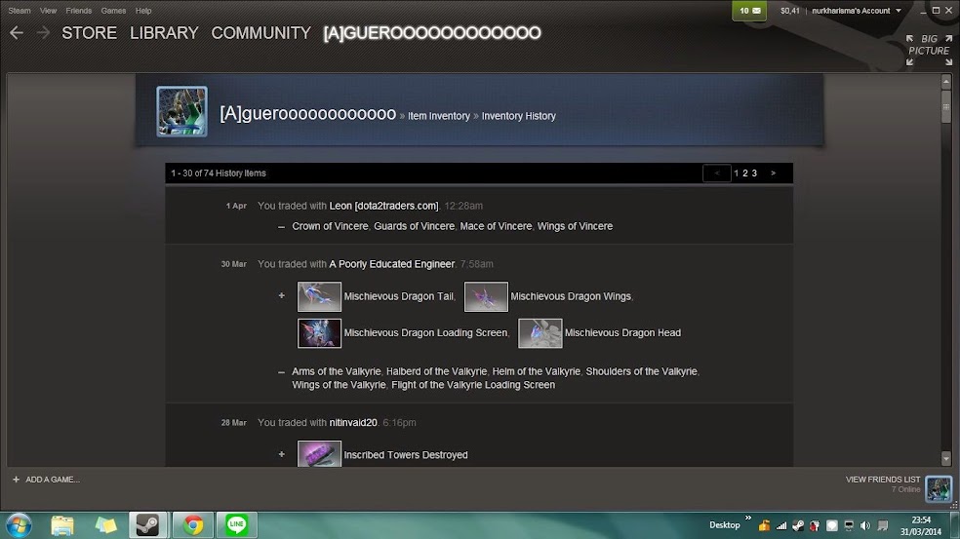Click Mischievous Dragon Loading Screen thumbnail

coord(319,332)
